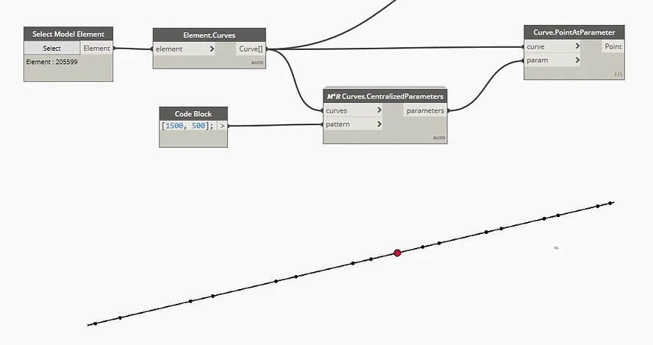Viewport: 653px width, 345px height.
Task: Select the Curves.CentralizedParameters node header
Action: [x=385, y=96]
